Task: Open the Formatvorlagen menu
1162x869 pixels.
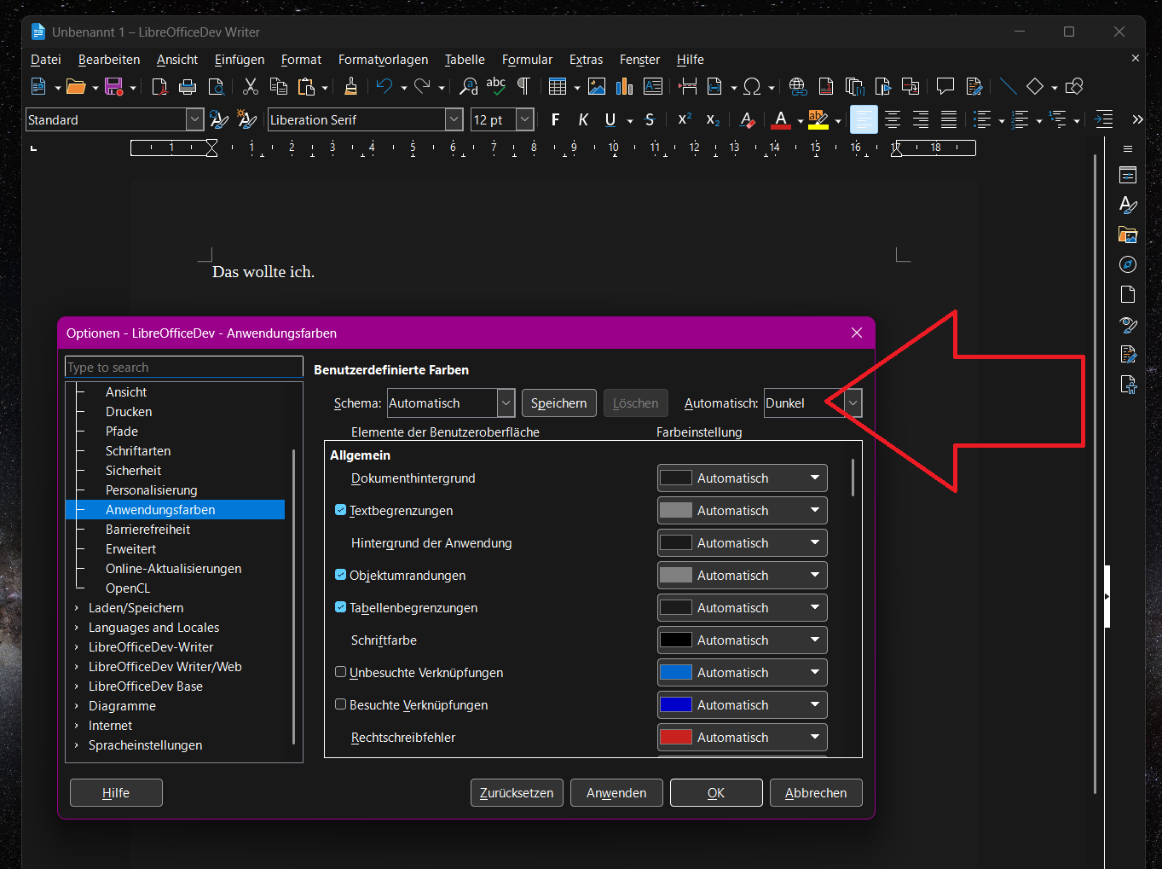Action: [384, 60]
